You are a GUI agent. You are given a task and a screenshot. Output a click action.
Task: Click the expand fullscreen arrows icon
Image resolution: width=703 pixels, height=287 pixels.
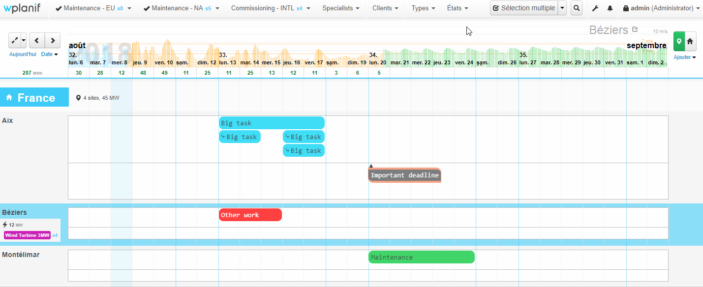[x=14, y=40]
